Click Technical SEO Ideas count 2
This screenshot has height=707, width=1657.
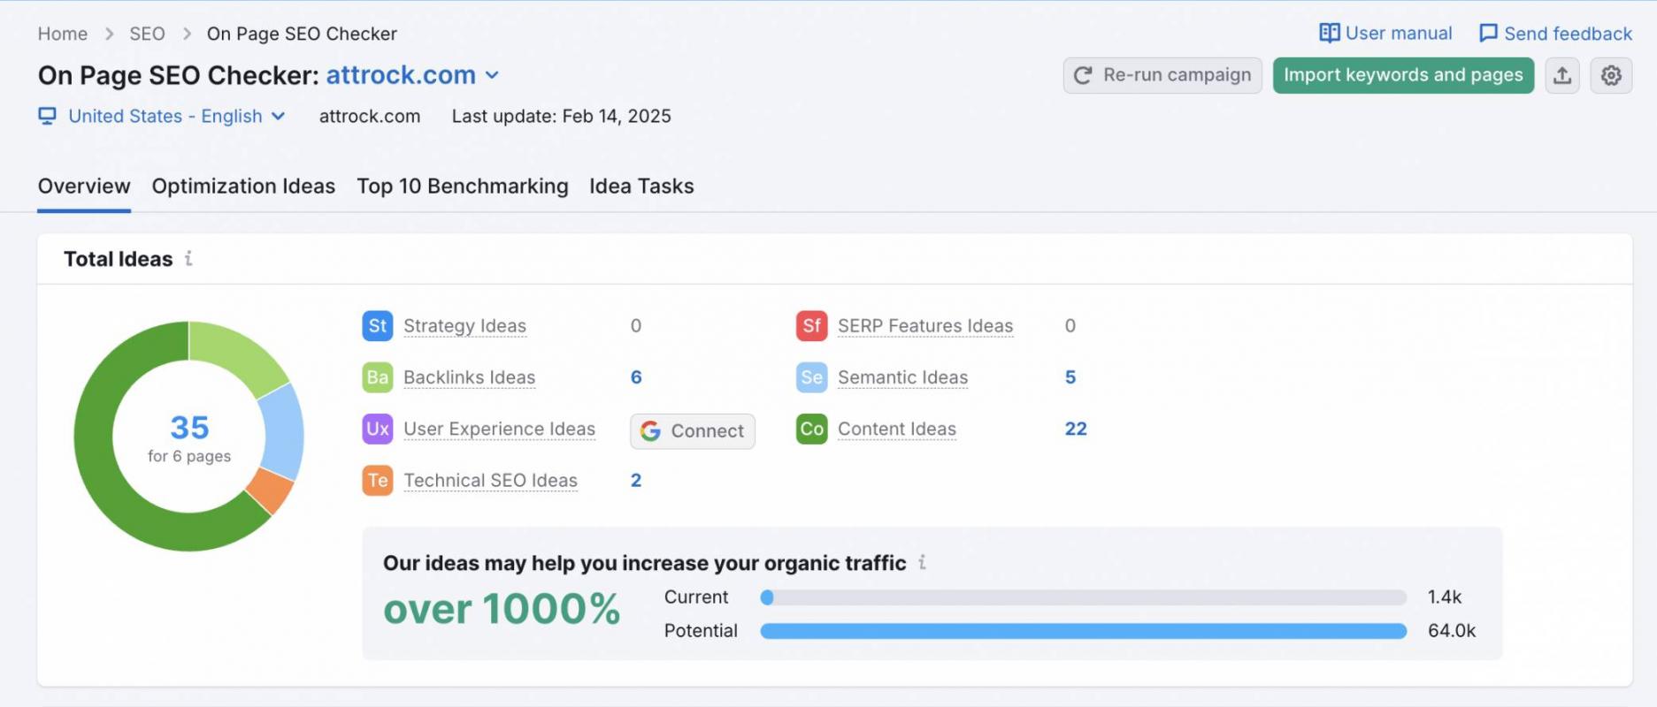636,480
